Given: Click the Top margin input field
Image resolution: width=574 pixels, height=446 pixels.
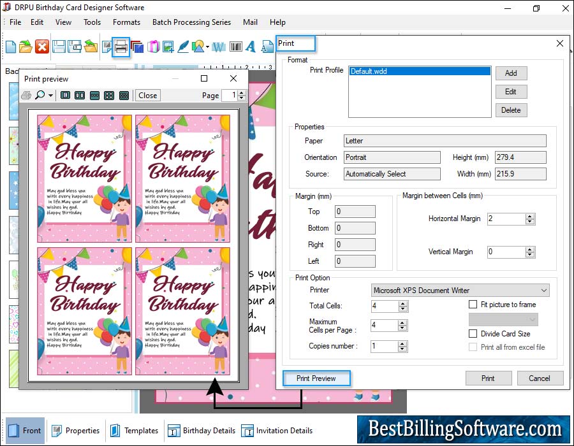Looking at the screenshot, I should pyautogui.click(x=355, y=212).
